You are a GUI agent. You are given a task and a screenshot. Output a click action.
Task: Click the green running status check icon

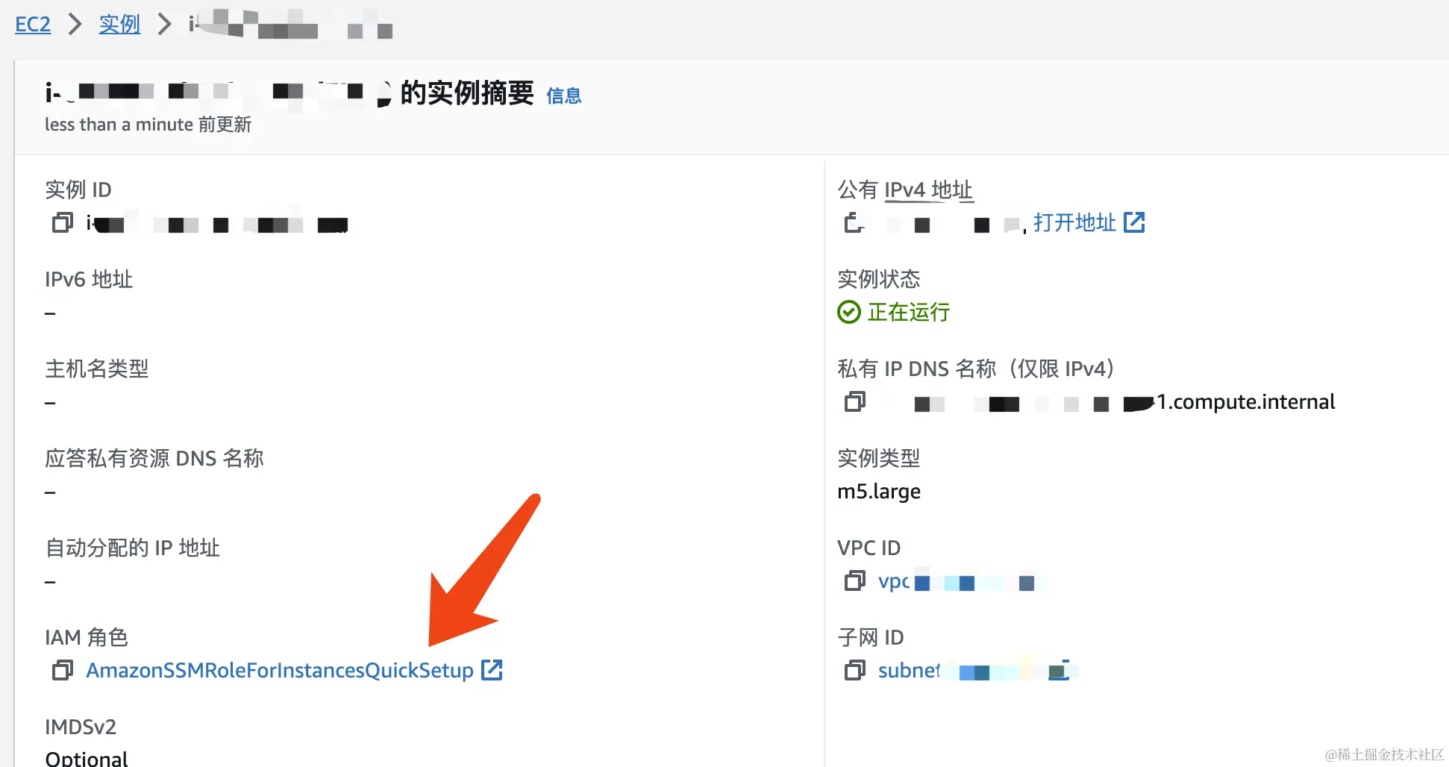[x=848, y=312]
